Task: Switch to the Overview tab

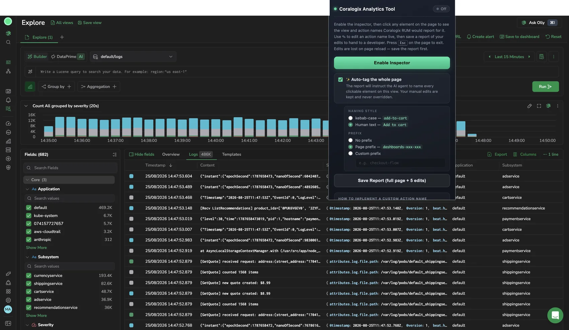Action: click(x=171, y=154)
